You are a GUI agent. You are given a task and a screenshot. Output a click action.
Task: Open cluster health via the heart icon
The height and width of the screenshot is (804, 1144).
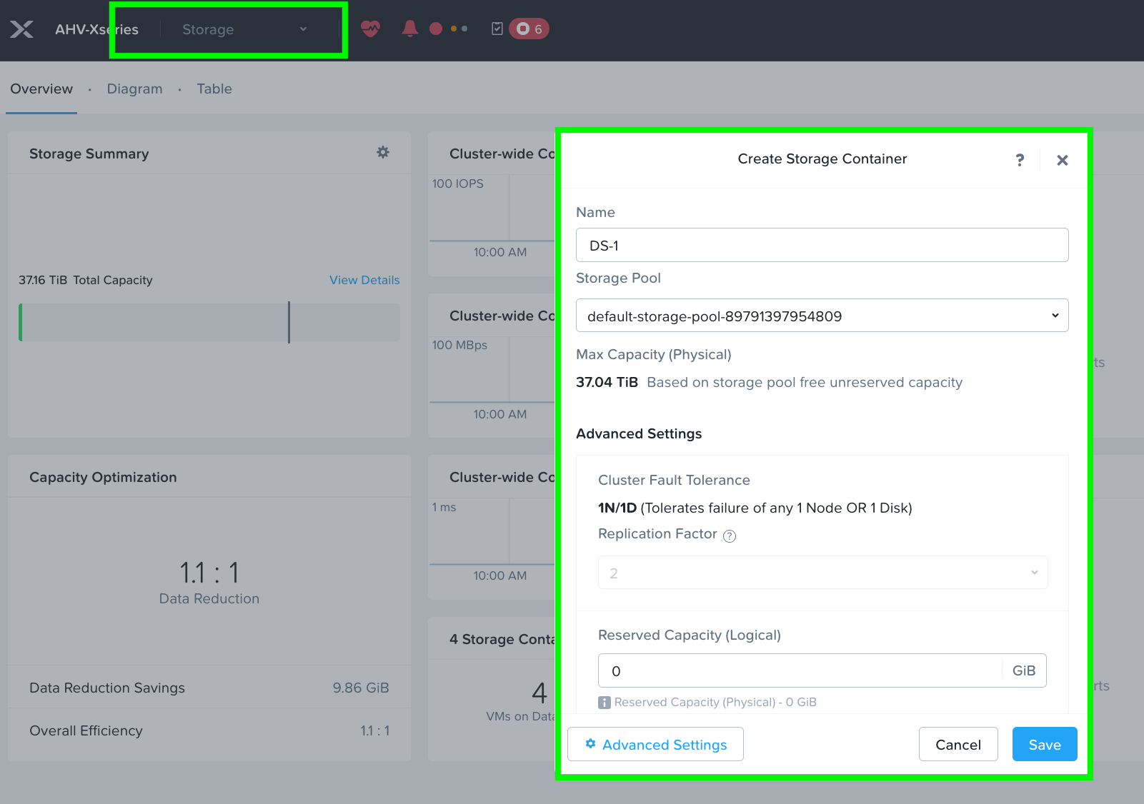[370, 29]
